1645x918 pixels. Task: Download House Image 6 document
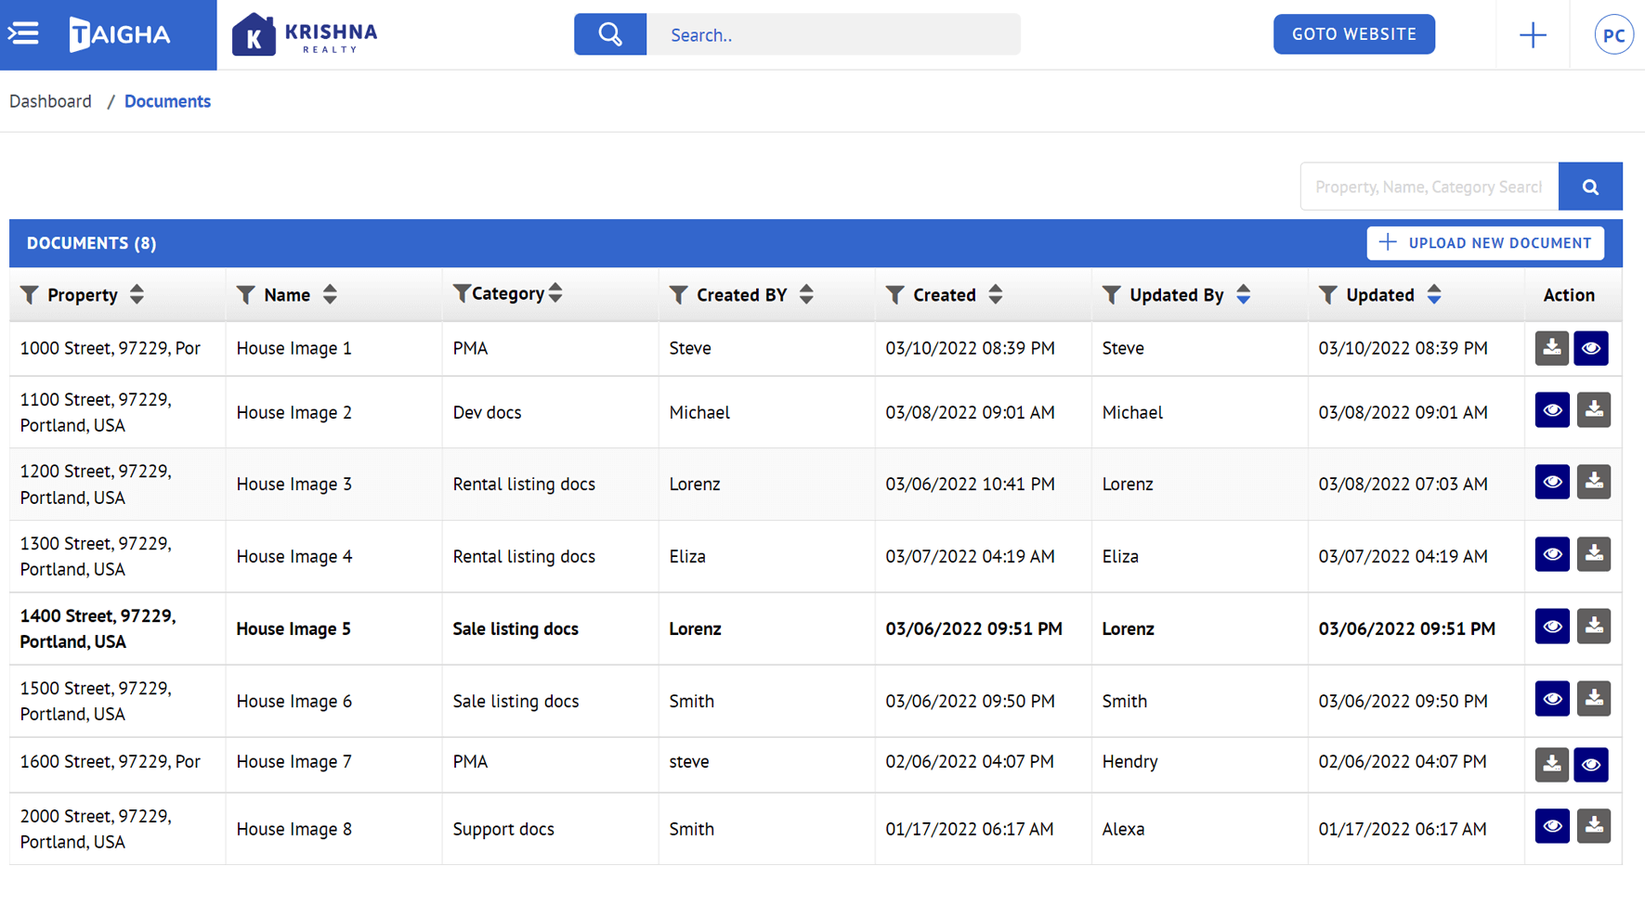[x=1594, y=699]
